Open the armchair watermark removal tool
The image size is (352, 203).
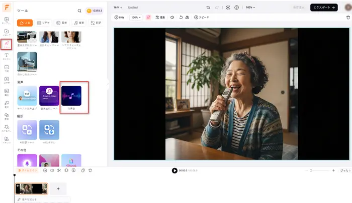click(27, 62)
